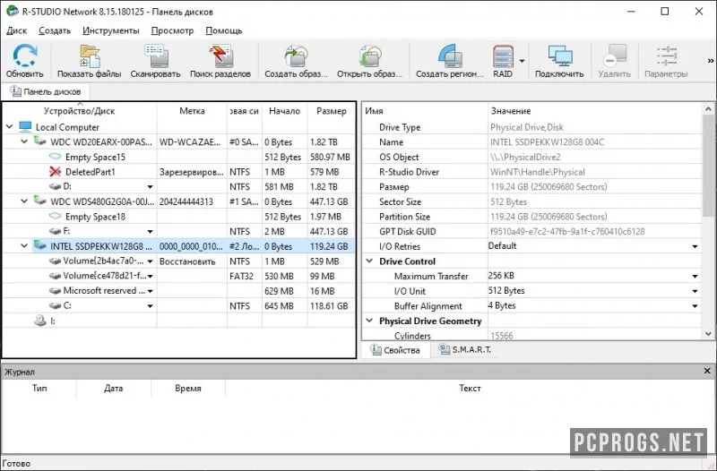Collapse the Local Computer node
The height and width of the screenshot is (471, 717).
[10, 126]
